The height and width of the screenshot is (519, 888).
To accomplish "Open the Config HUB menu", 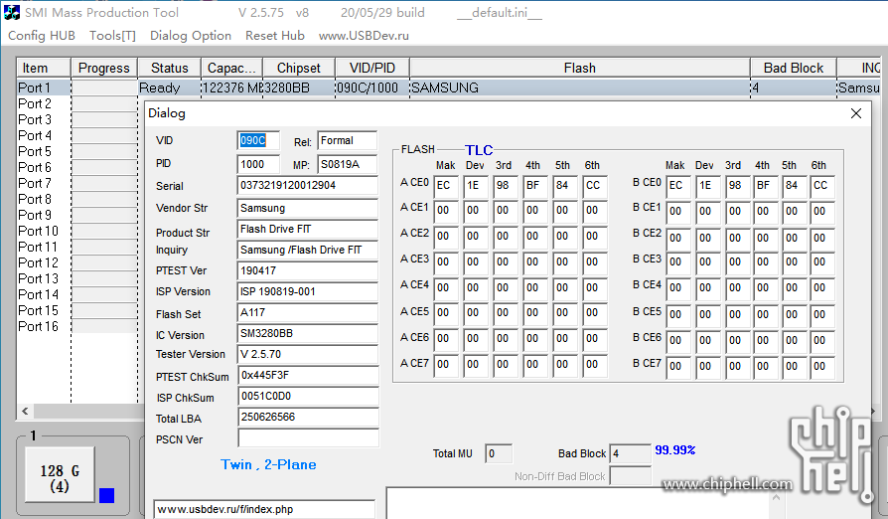I will tap(42, 36).
